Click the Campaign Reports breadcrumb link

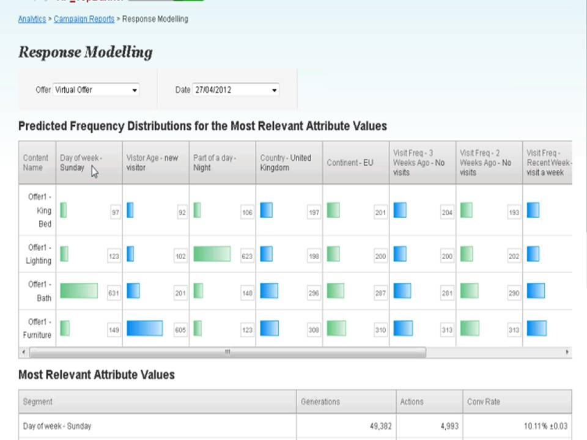(84, 19)
